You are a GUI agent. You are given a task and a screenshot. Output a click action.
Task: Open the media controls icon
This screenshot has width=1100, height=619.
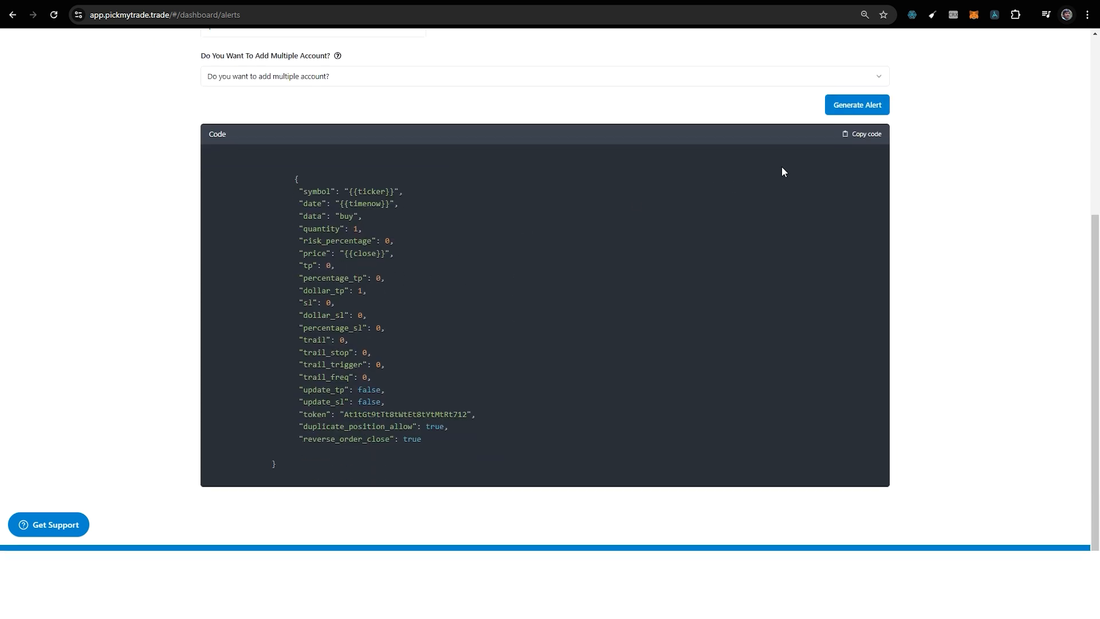point(1046,15)
